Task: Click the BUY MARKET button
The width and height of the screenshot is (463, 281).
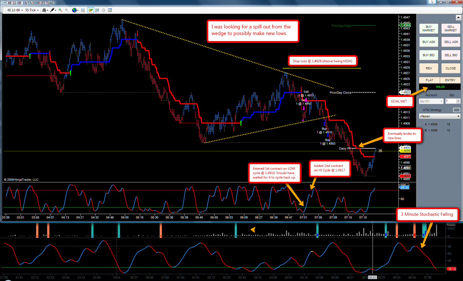Action: (x=429, y=29)
